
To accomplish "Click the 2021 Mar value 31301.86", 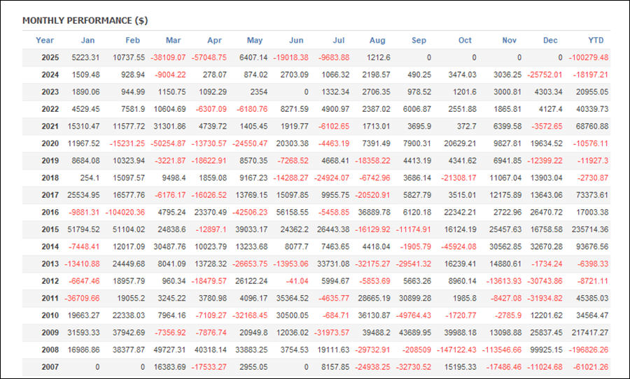I will (x=168, y=126).
